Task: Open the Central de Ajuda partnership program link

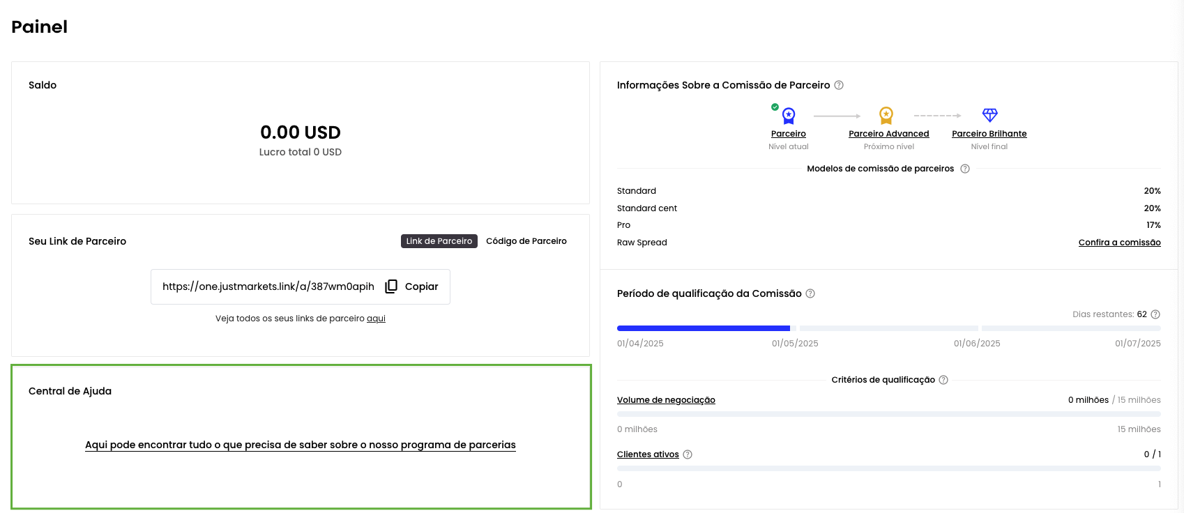Action: (x=300, y=445)
